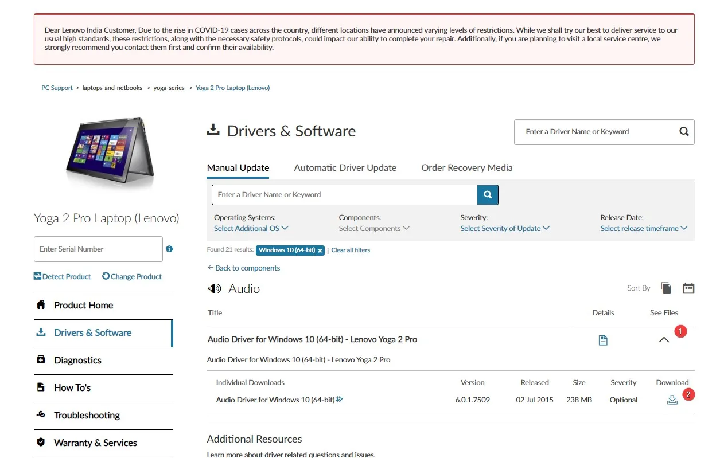The image size is (720, 458).
Task: Click yoga-series breadcrumb
Action: pyautogui.click(x=169, y=88)
